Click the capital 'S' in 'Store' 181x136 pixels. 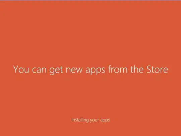click(x=149, y=69)
